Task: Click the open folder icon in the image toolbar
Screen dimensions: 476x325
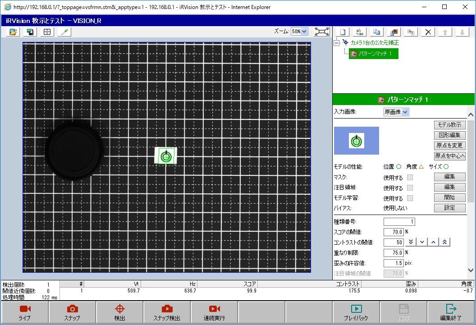Action: [x=13, y=32]
